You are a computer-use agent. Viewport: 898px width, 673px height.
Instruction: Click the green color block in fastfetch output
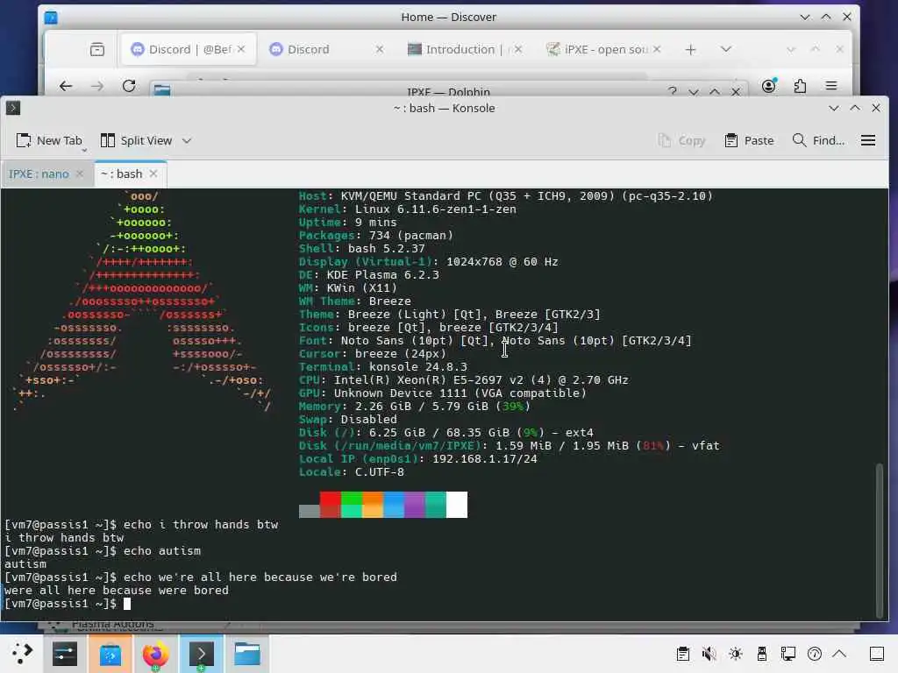point(352,505)
